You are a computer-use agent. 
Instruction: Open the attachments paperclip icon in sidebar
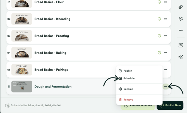[x=181, y=7]
